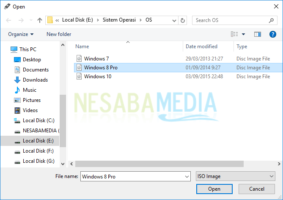The width and height of the screenshot is (283, 200).
Task: Sort files by Date modified column
Action: pos(201,47)
